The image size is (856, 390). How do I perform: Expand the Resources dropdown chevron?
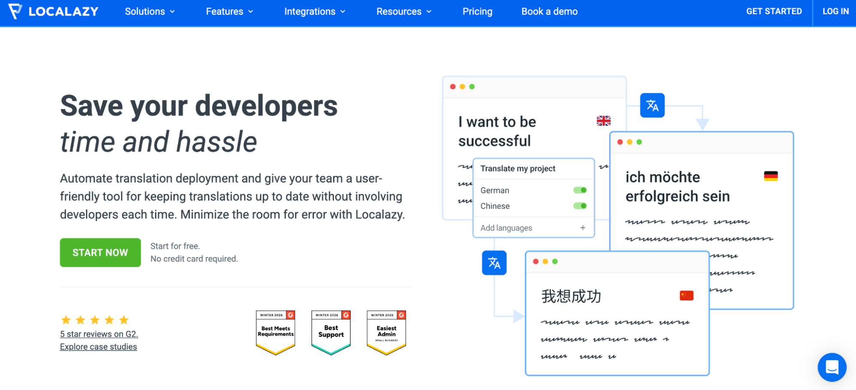429,12
